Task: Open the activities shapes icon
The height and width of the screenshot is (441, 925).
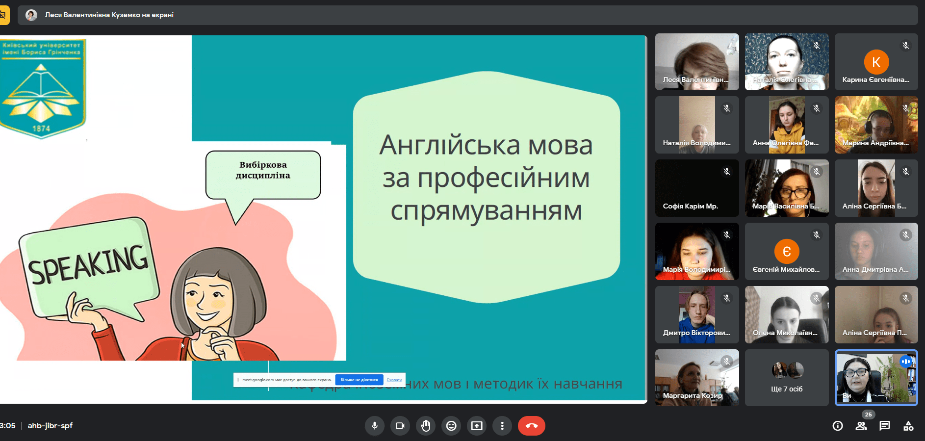Action: pyautogui.click(x=908, y=426)
